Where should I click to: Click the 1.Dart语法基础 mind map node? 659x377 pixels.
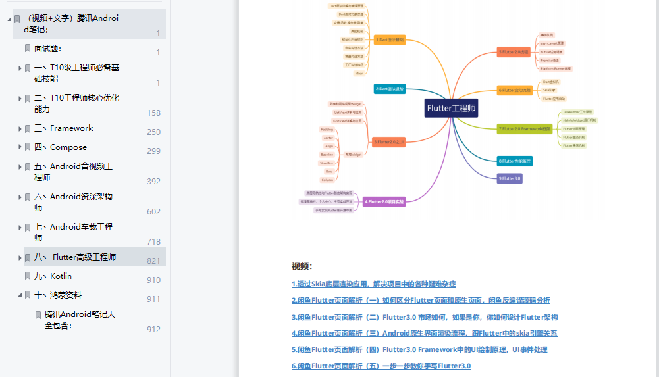pos(390,39)
